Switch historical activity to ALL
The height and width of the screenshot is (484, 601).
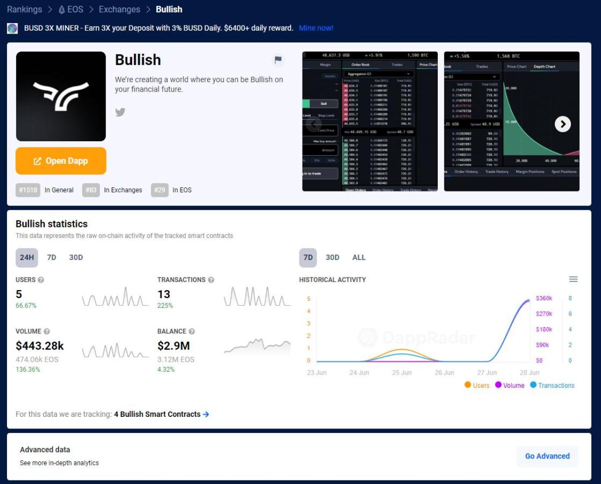(x=359, y=258)
